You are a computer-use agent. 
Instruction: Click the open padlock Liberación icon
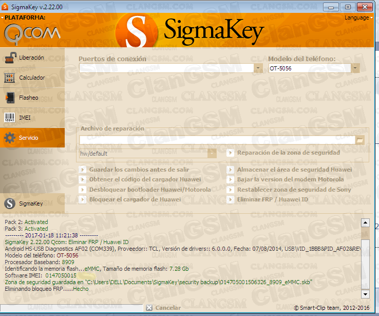click(x=10, y=58)
